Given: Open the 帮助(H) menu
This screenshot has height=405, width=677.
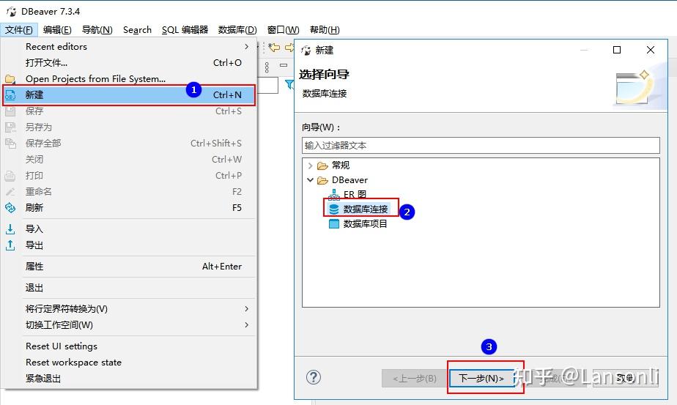Looking at the screenshot, I should [x=325, y=30].
